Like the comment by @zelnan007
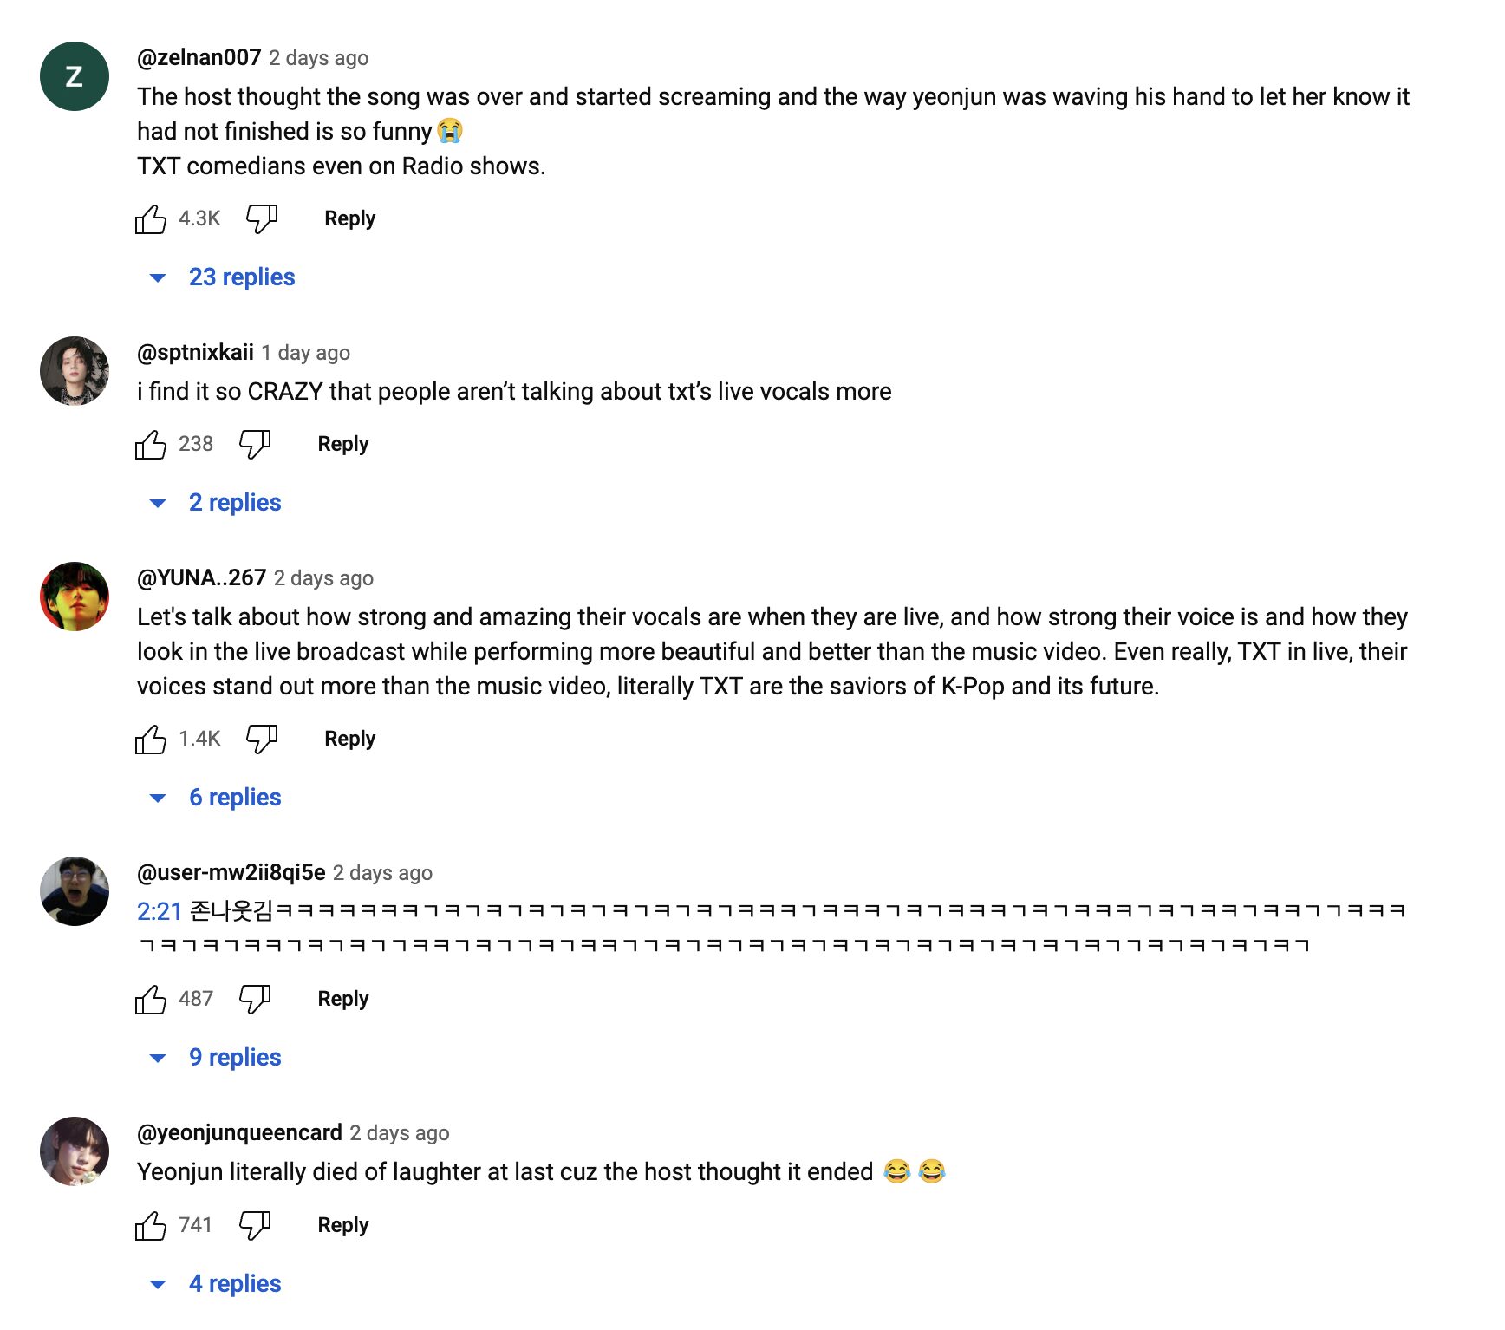Image resolution: width=1505 pixels, height=1330 pixels. pyautogui.click(x=151, y=219)
